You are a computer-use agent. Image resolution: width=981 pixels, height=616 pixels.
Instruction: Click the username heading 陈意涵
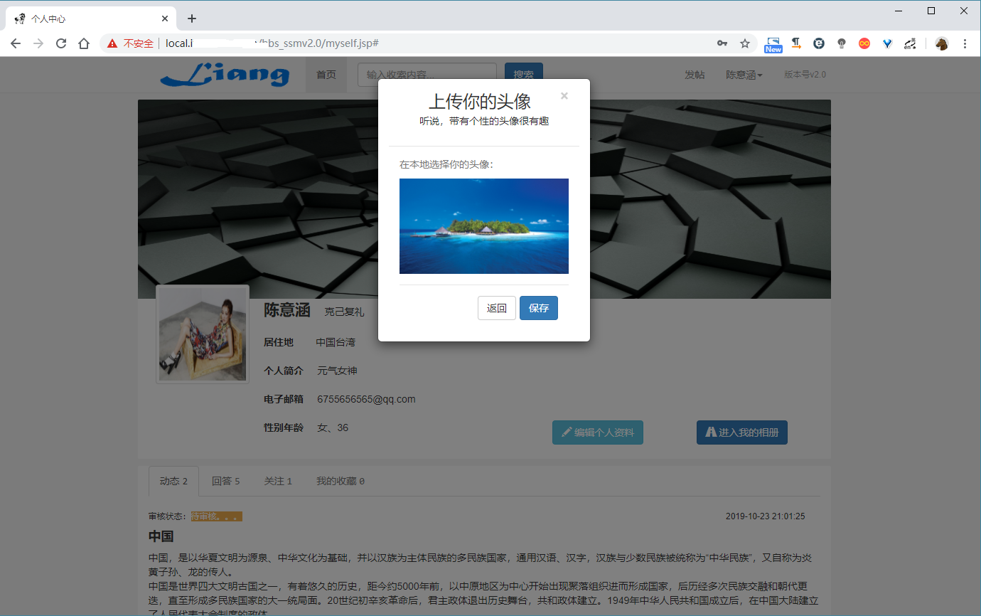coord(287,310)
